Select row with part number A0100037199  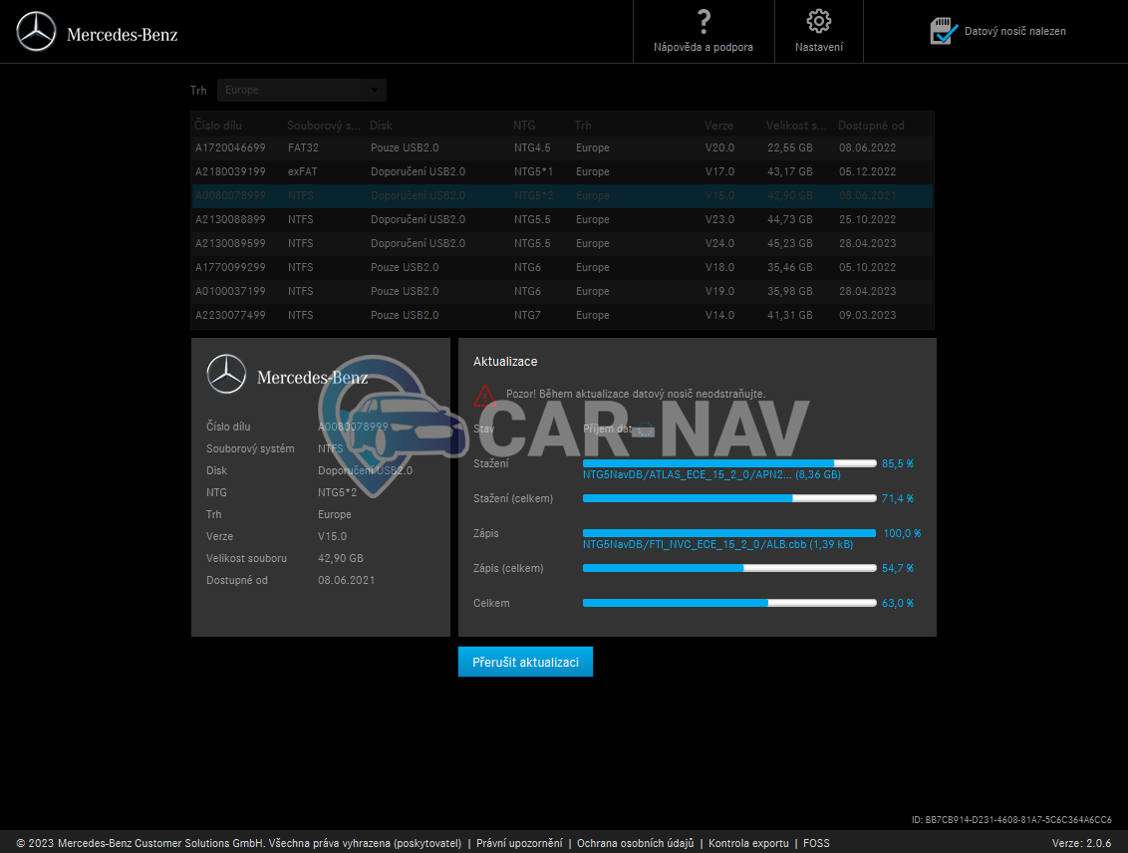click(563, 291)
